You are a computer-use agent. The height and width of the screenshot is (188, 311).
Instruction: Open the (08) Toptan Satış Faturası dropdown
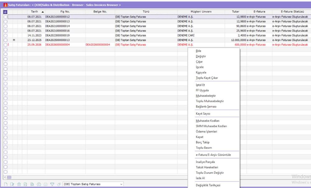pos(93,184)
